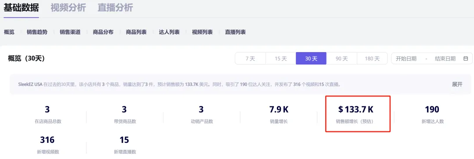Viewport: 474px width, 159px height.
Task: Open the 直播列表 section
Action: pyautogui.click(x=236, y=32)
